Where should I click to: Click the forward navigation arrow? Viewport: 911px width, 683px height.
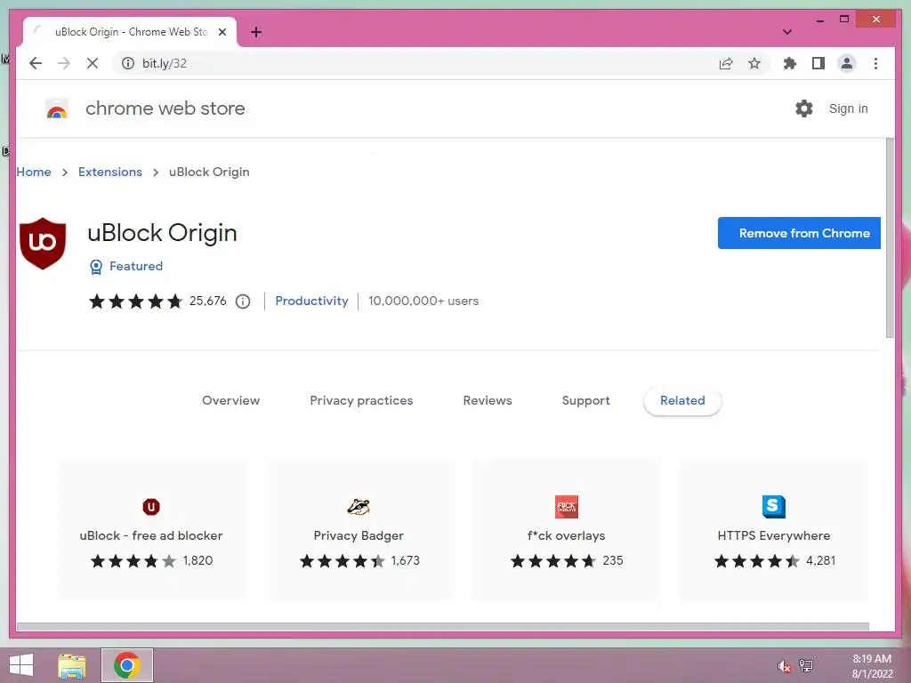click(64, 63)
